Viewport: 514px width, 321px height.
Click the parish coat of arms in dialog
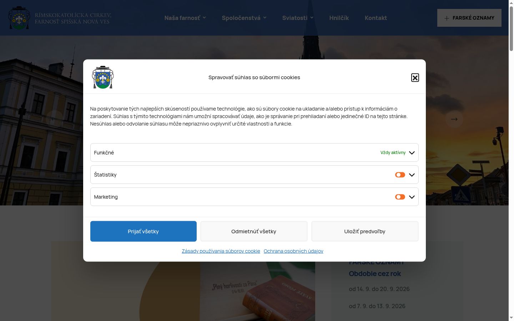coord(103,77)
